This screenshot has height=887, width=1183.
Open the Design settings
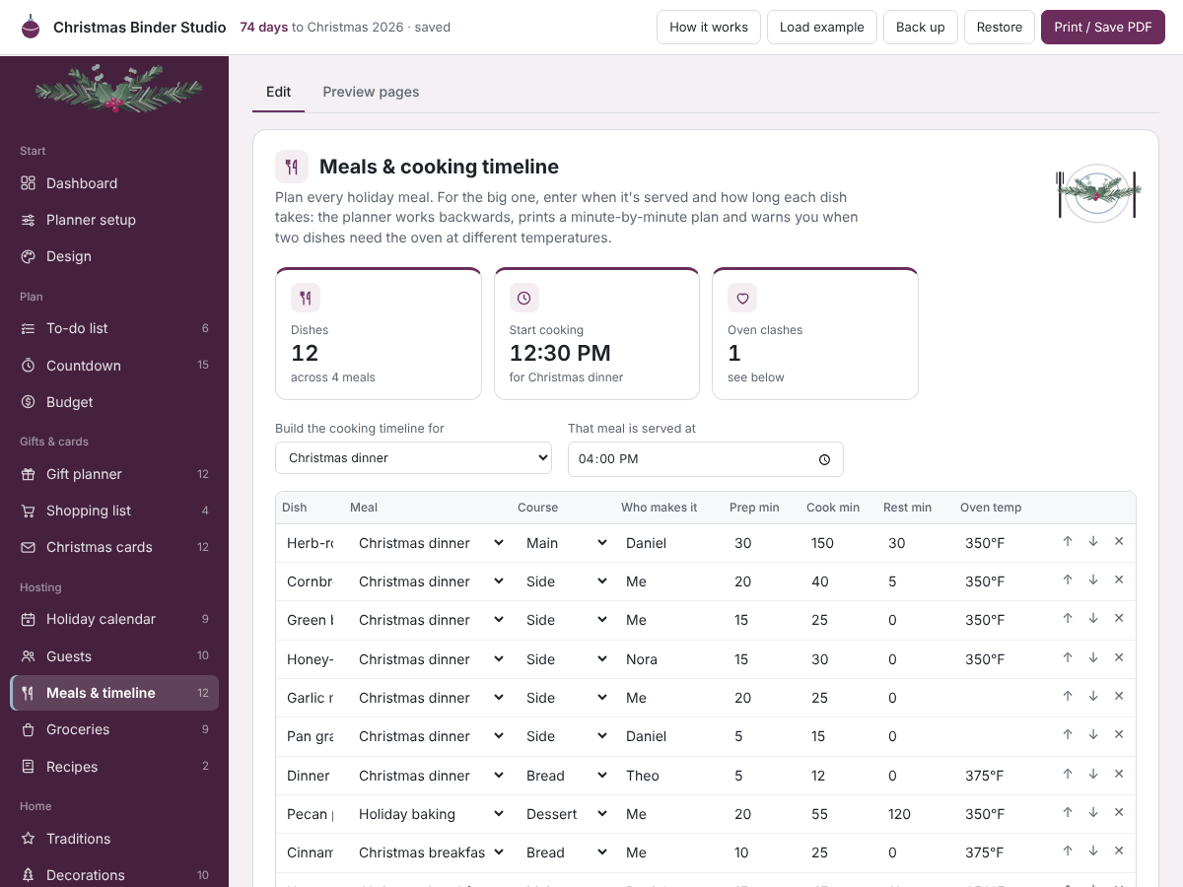[x=114, y=256]
